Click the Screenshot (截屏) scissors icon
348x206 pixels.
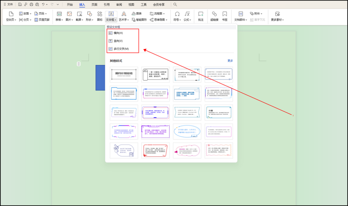[79, 14]
